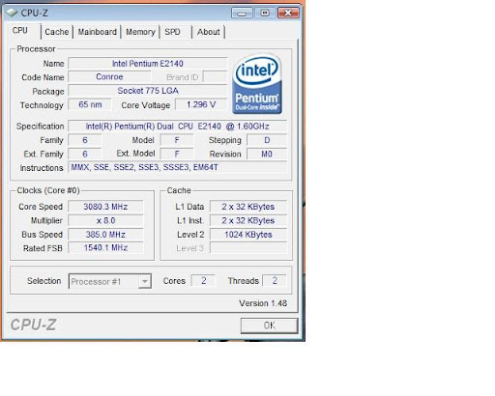This screenshot has height=396, width=495.
Task: Click the Ext. Model value field
Action: 177,154
